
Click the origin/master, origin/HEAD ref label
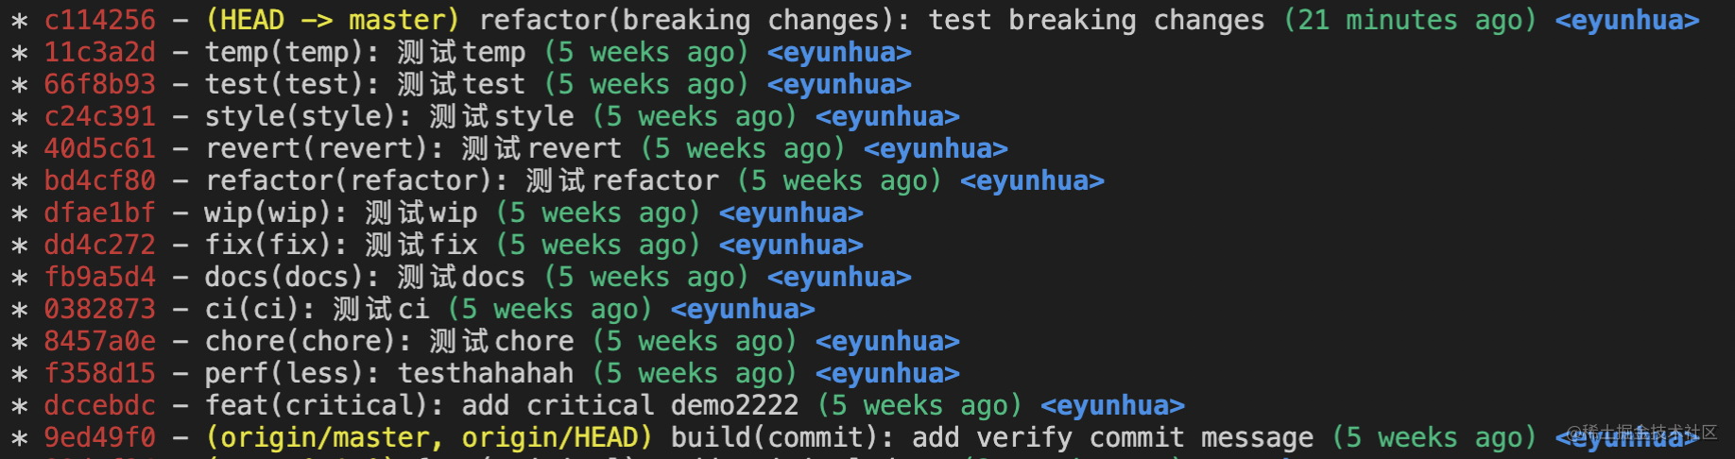[429, 437]
